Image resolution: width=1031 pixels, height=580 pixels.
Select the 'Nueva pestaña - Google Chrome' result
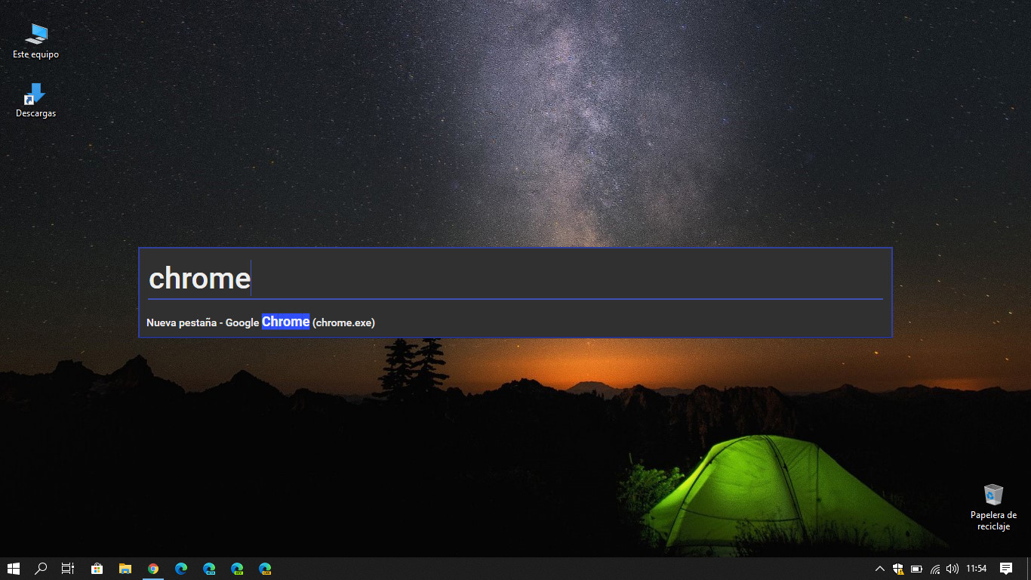[x=260, y=322]
